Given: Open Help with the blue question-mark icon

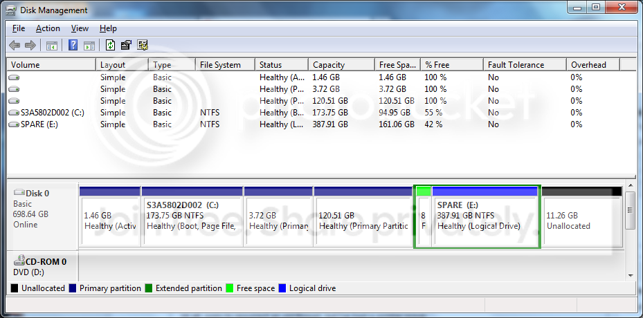Looking at the screenshot, I should pyautogui.click(x=73, y=45).
